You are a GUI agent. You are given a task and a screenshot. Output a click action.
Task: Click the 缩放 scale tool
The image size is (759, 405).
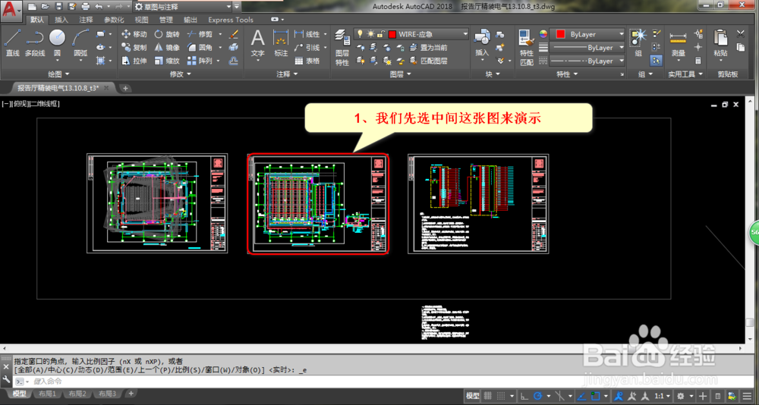click(167, 61)
